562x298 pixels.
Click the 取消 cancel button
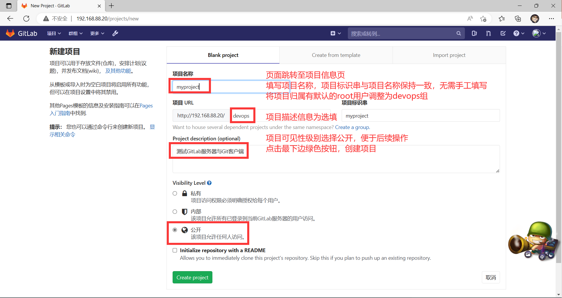point(491,278)
